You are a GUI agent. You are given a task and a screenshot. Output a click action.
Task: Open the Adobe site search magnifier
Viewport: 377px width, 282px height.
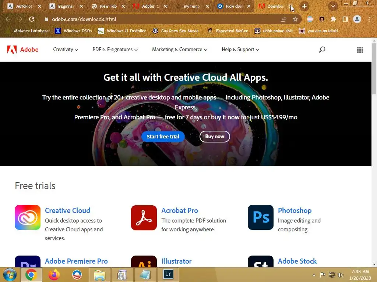coord(322,50)
